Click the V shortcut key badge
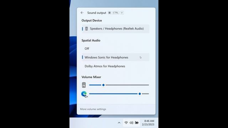This screenshot has width=228, height=128. pyautogui.click(x=122, y=13)
